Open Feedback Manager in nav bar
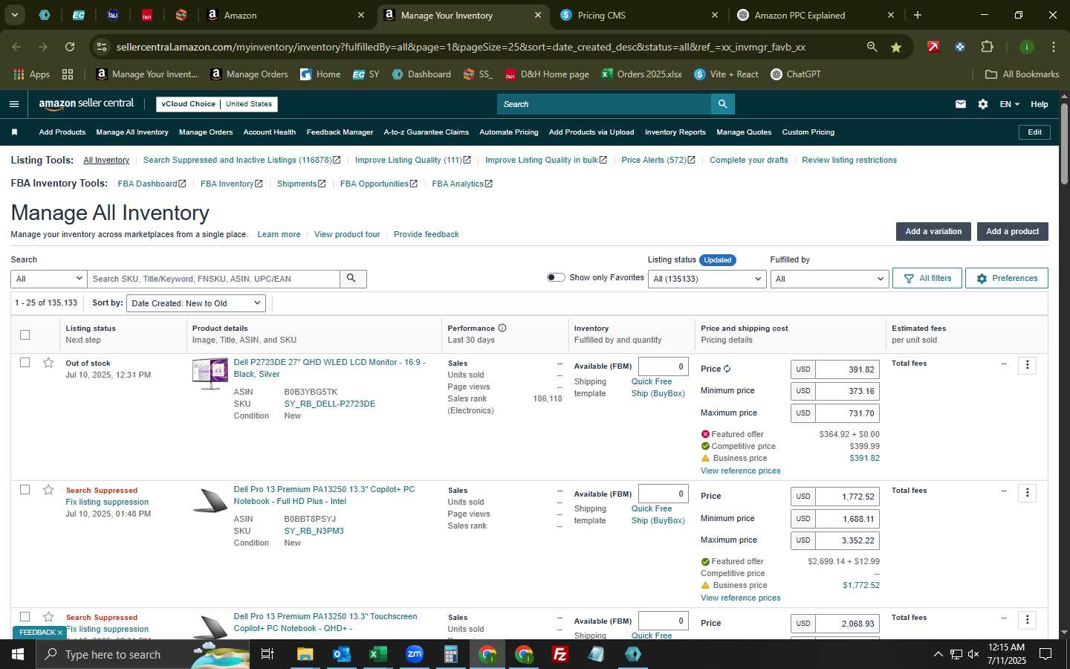Image resolution: width=1070 pixels, height=669 pixels. tap(340, 132)
